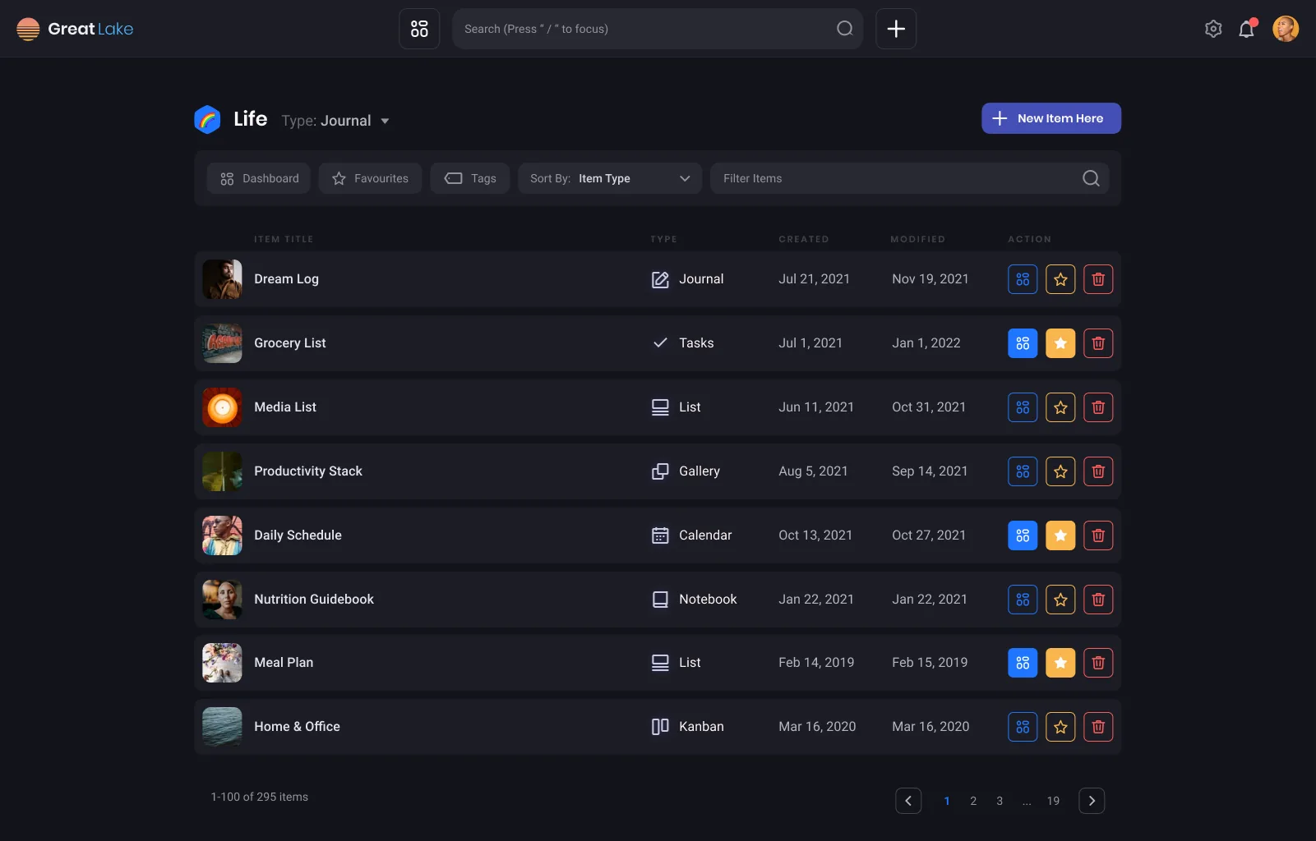Viewport: 1316px width, 841px height.
Task: Toggle dashboard pin for Meal Plan
Action: [1023, 663]
